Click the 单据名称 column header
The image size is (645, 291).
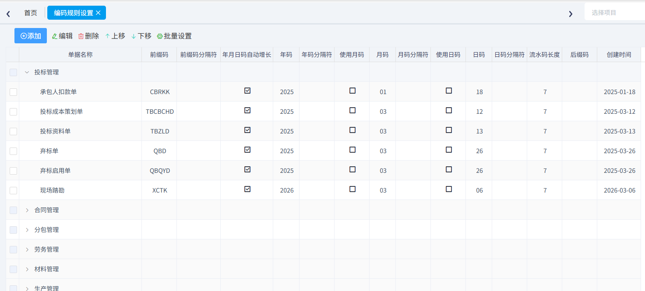coord(80,55)
